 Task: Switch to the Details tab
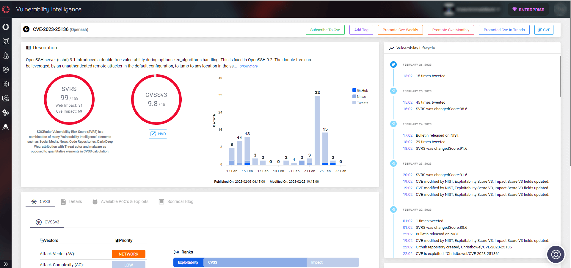tap(71, 201)
